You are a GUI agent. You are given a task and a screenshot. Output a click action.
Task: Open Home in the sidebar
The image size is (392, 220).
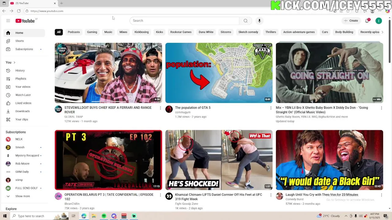pos(24,33)
